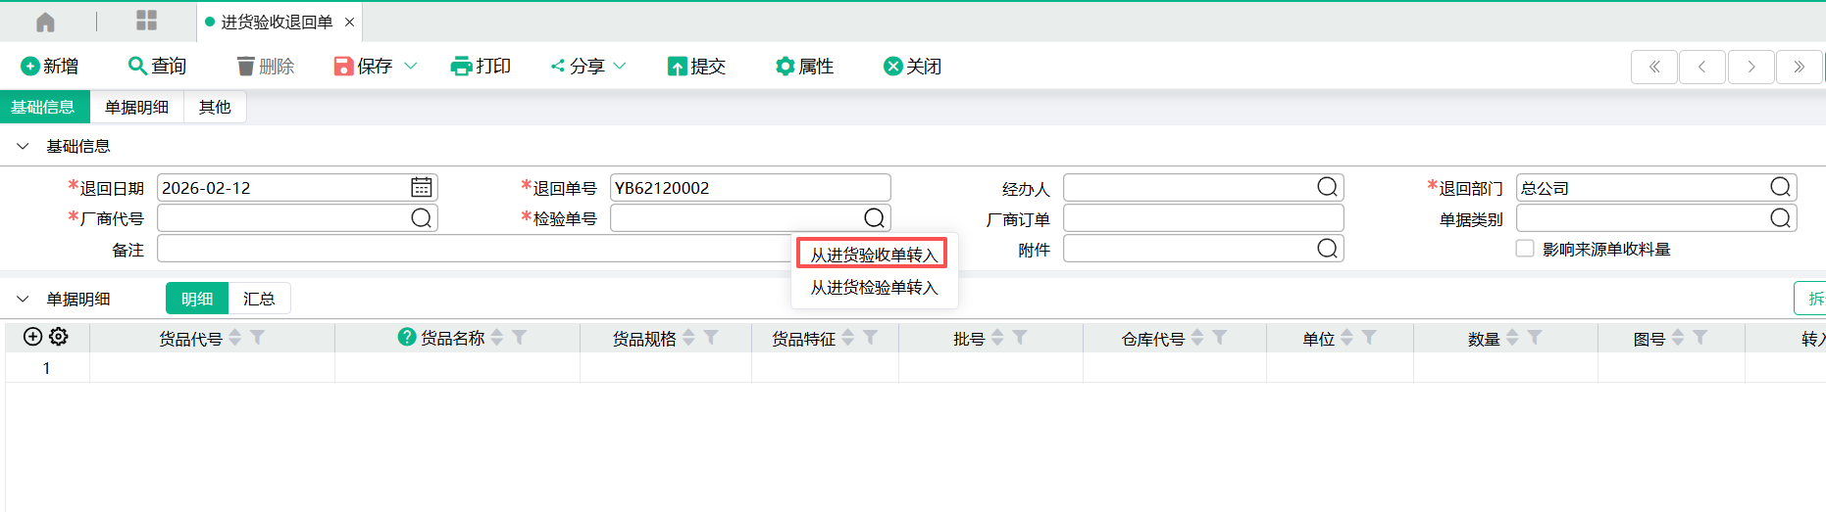Go to the last record button

pos(1799,67)
